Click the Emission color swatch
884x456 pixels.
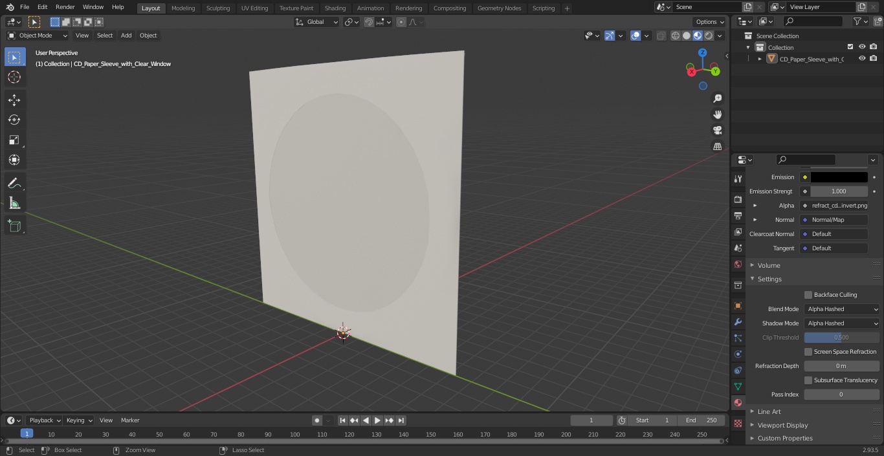[x=839, y=177]
